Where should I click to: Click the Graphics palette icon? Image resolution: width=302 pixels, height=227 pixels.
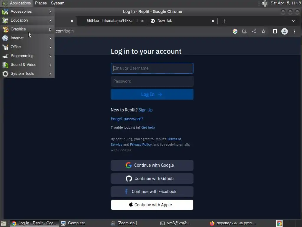point(5,29)
